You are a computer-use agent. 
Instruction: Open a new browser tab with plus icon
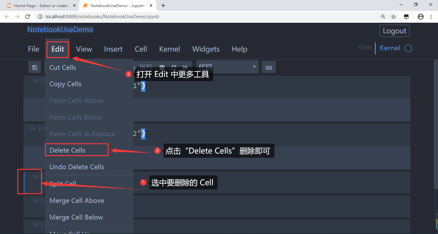[163, 5]
